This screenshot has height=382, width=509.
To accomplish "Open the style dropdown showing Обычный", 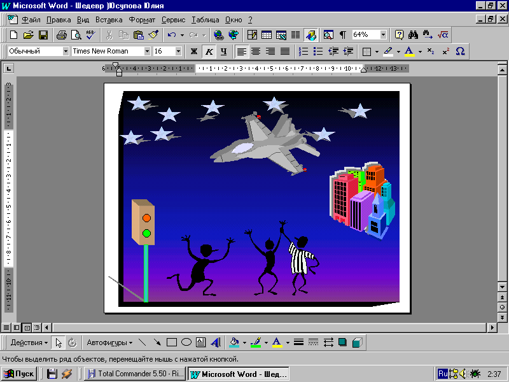I will click(66, 52).
